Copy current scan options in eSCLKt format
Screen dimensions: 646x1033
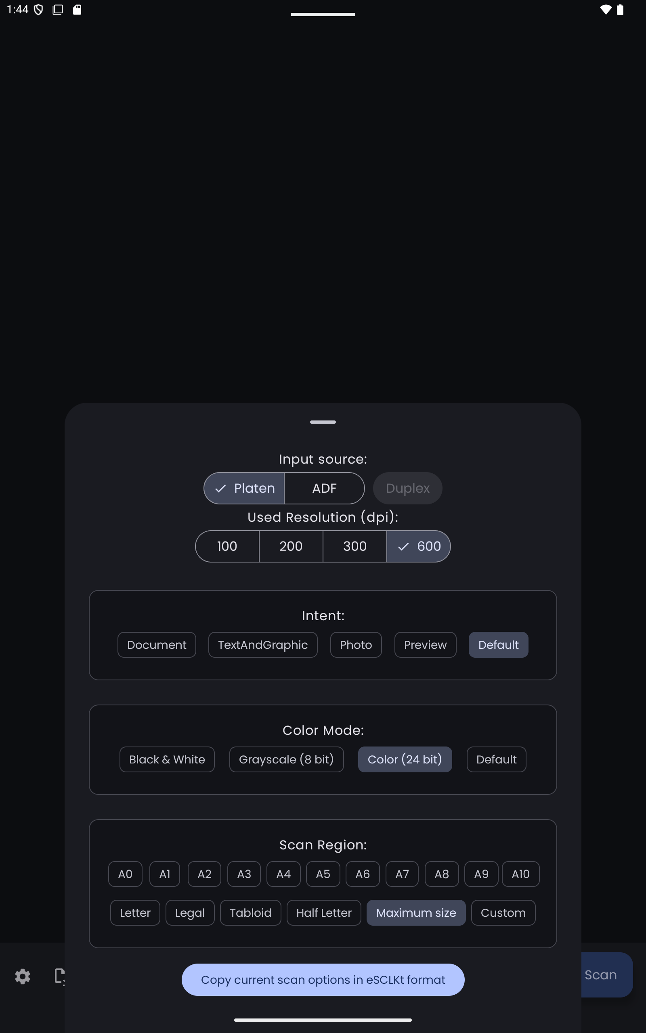323,979
